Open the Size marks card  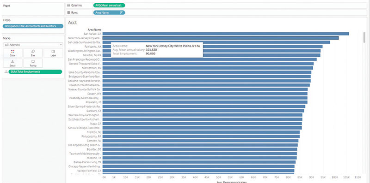click(x=33, y=53)
